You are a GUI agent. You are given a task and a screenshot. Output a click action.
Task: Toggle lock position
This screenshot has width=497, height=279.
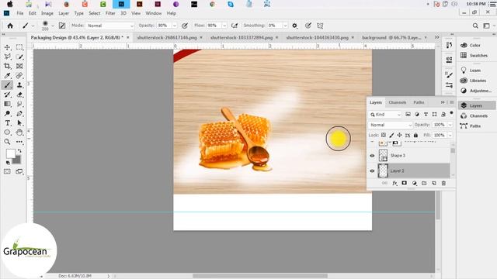400,135
